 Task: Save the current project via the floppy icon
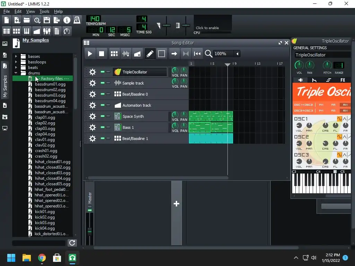[47, 20]
